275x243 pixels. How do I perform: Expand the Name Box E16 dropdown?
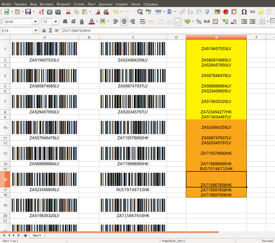pyautogui.click(x=36, y=31)
